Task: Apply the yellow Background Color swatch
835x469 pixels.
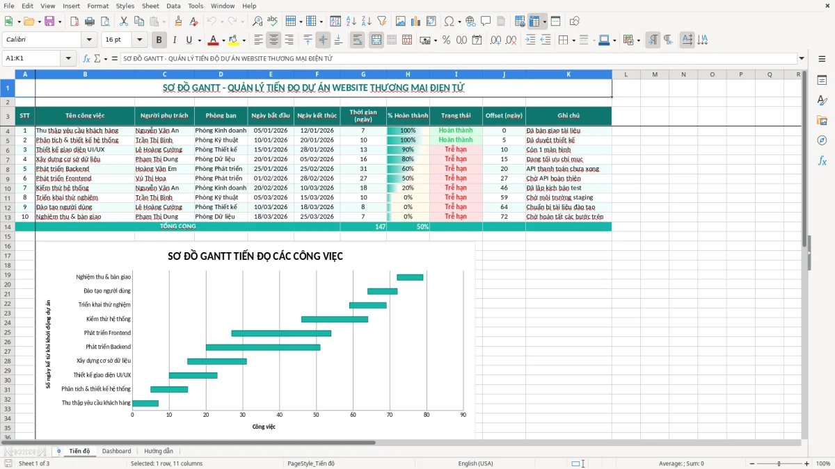Action: 233,40
